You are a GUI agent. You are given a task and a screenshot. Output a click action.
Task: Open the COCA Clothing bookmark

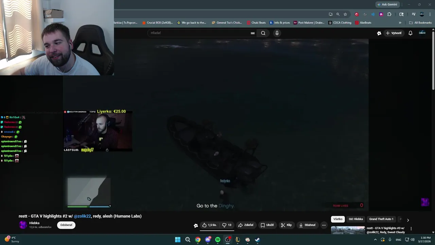(x=340, y=23)
